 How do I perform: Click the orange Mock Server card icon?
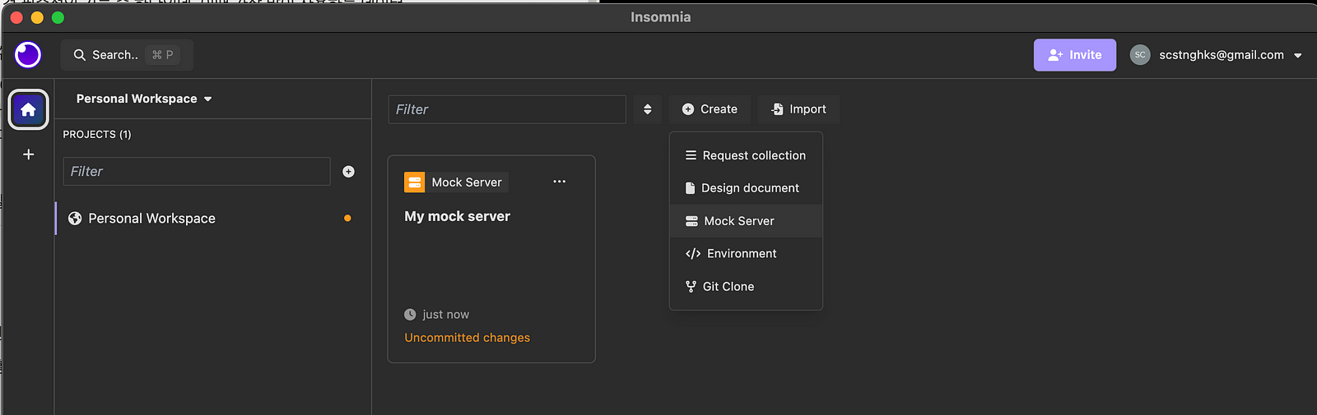point(415,182)
